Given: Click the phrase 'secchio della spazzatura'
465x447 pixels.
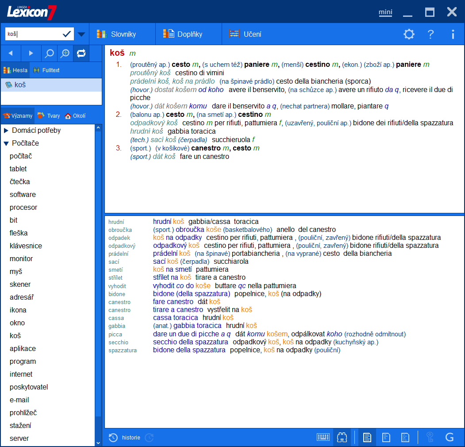Looking at the screenshot, I should click(190, 342).
